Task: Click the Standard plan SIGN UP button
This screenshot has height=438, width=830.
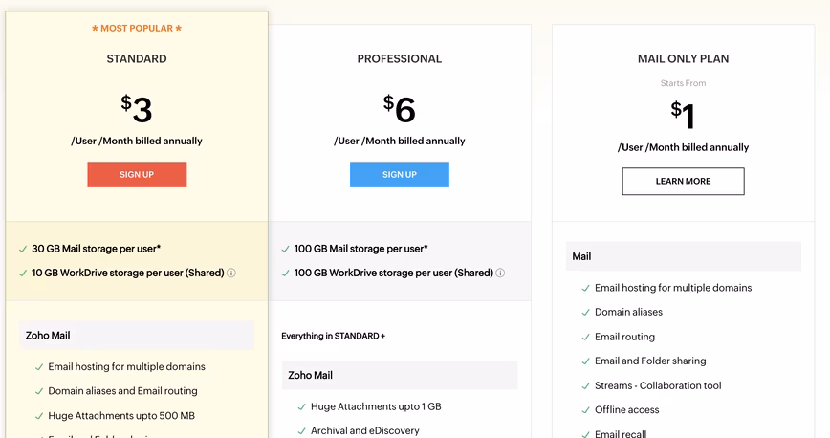Action: [137, 174]
